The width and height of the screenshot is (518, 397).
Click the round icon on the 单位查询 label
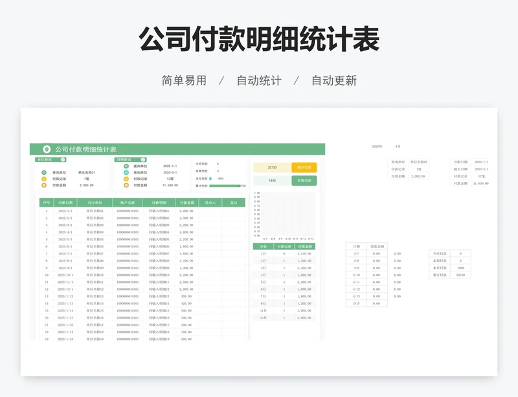point(62,160)
